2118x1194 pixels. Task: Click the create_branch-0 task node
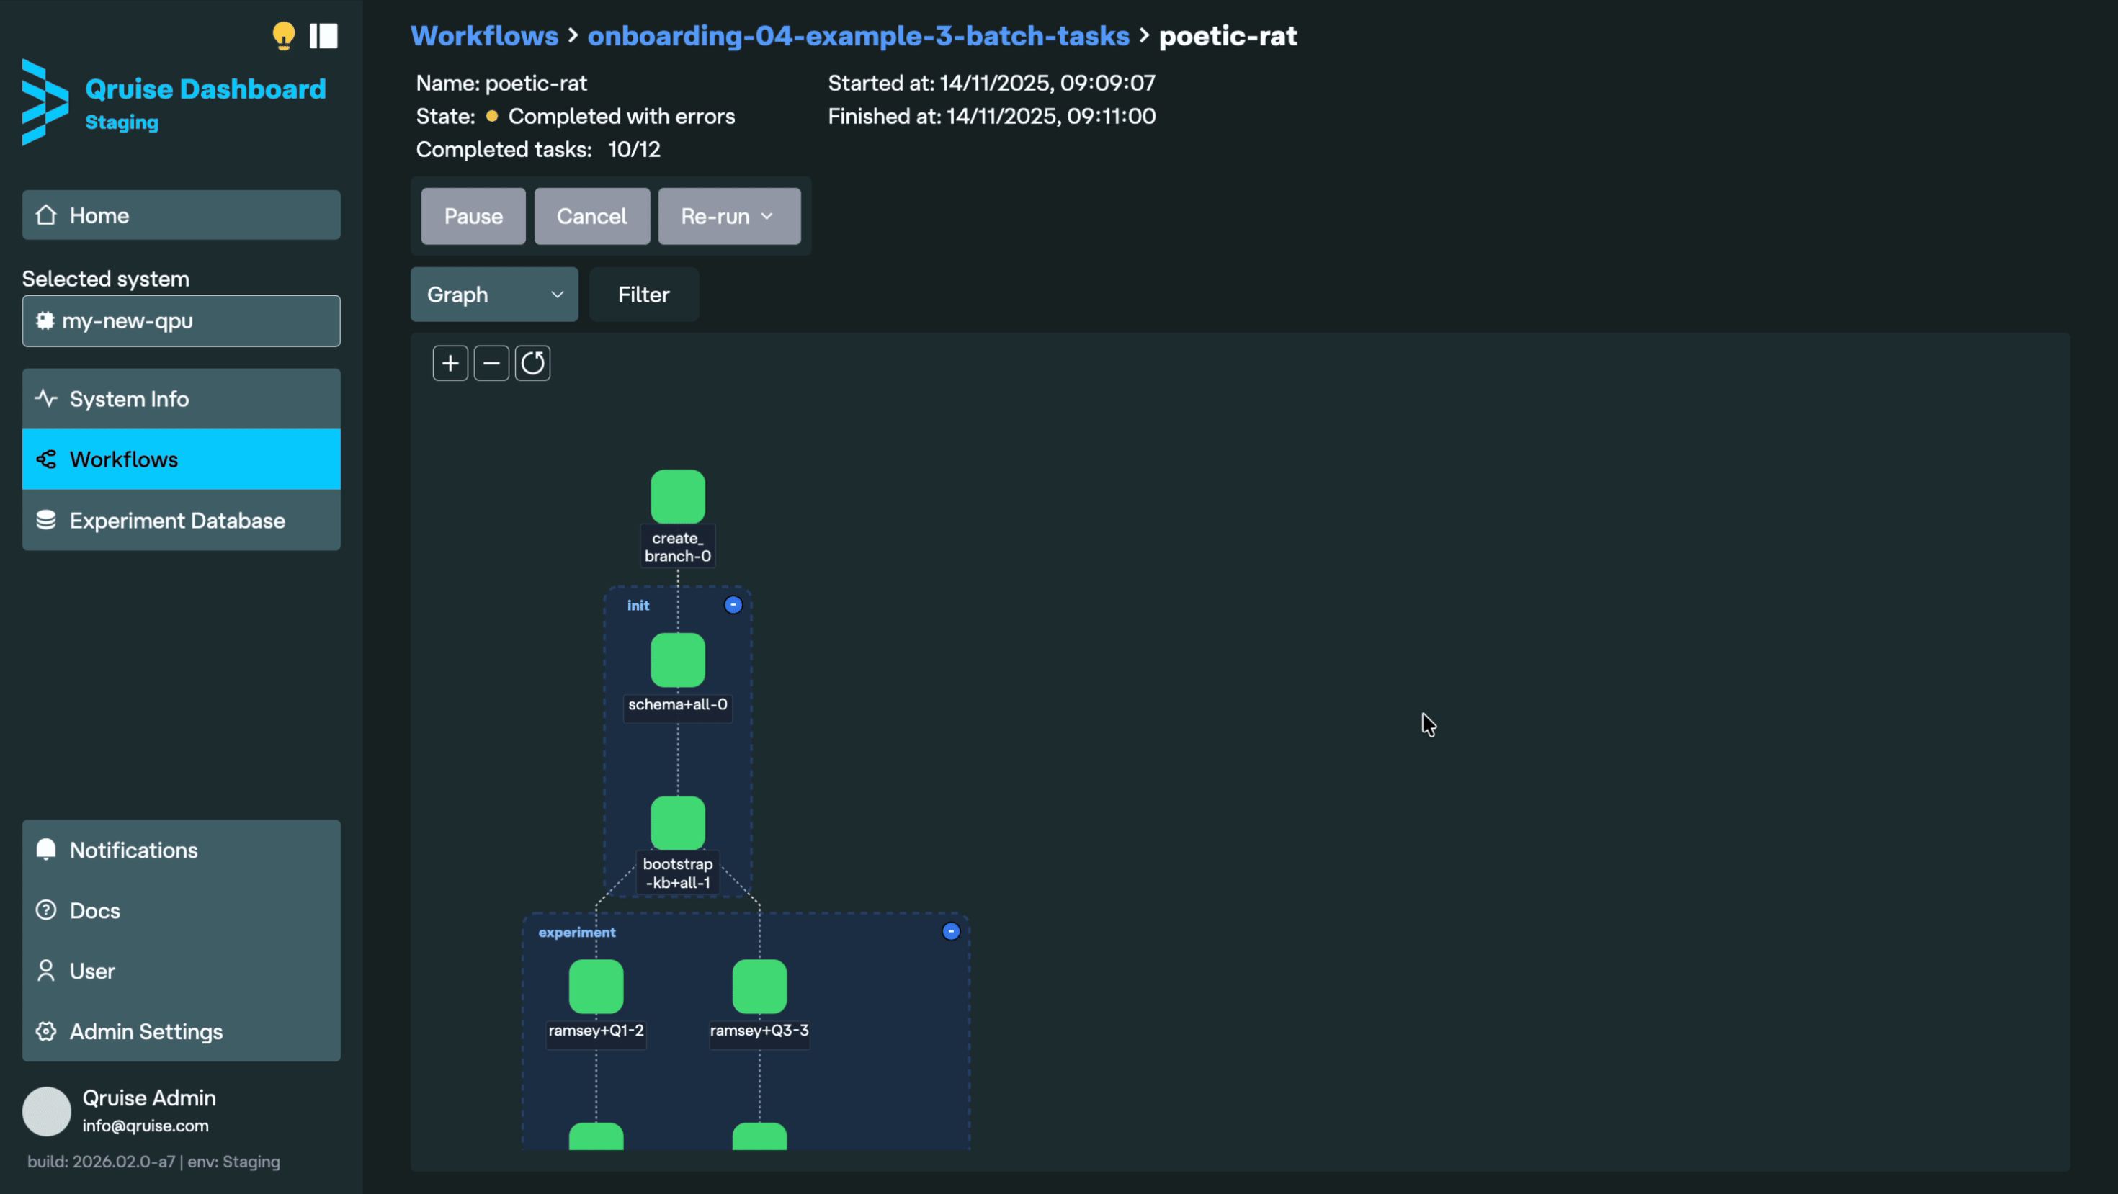(677, 496)
